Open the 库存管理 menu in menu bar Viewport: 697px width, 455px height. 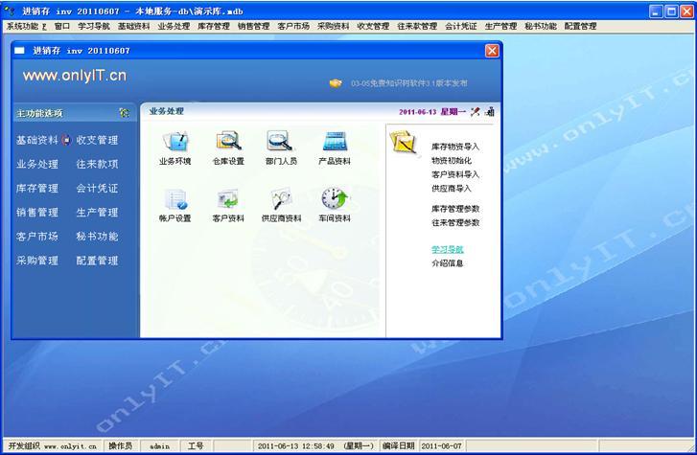(213, 27)
